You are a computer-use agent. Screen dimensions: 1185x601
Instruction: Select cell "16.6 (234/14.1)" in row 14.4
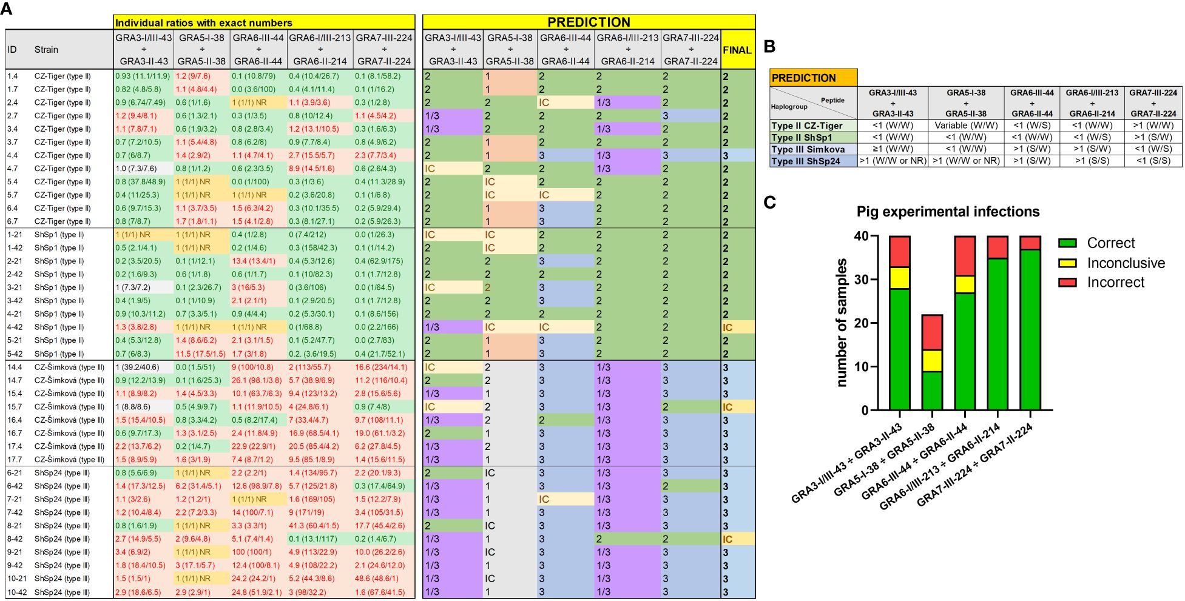tap(384, 368)
